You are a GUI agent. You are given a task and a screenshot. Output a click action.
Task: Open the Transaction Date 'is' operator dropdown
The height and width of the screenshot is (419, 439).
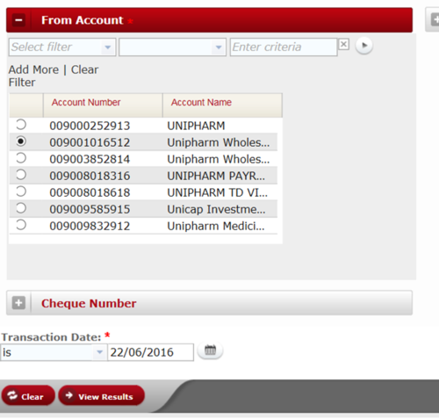54,352
